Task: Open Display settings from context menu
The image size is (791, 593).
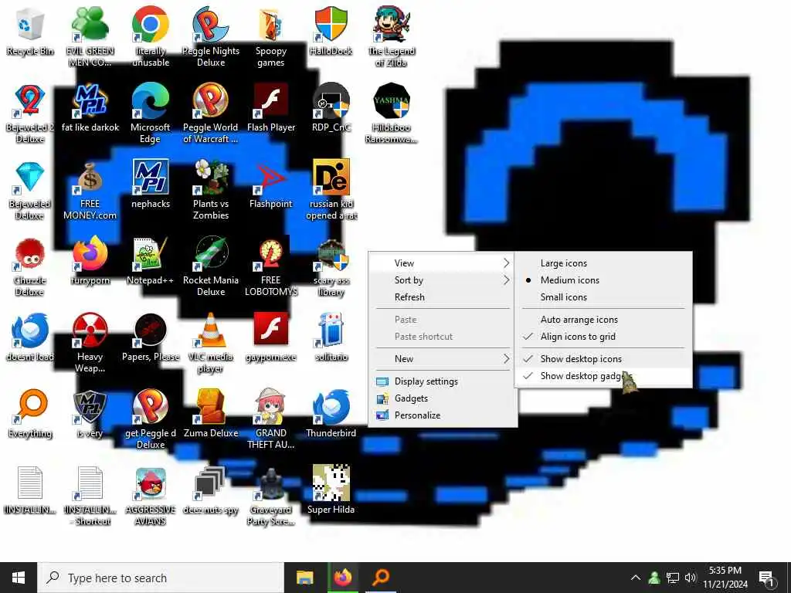Action: tap(443, 381)
